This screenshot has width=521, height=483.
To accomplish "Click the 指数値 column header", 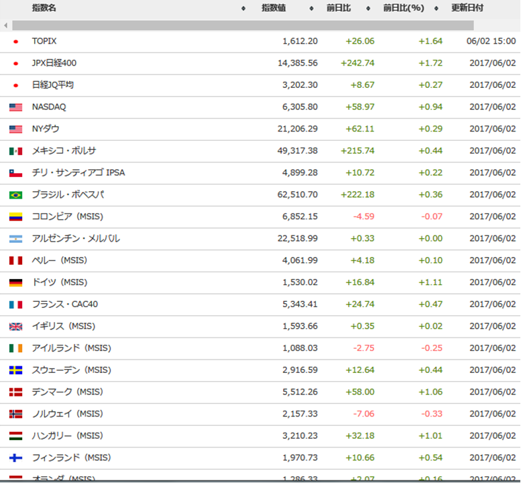I will point(274,8).
